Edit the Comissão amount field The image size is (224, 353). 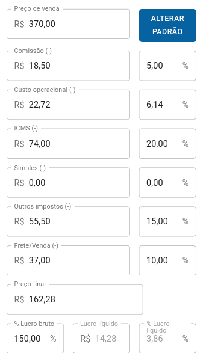68,66
